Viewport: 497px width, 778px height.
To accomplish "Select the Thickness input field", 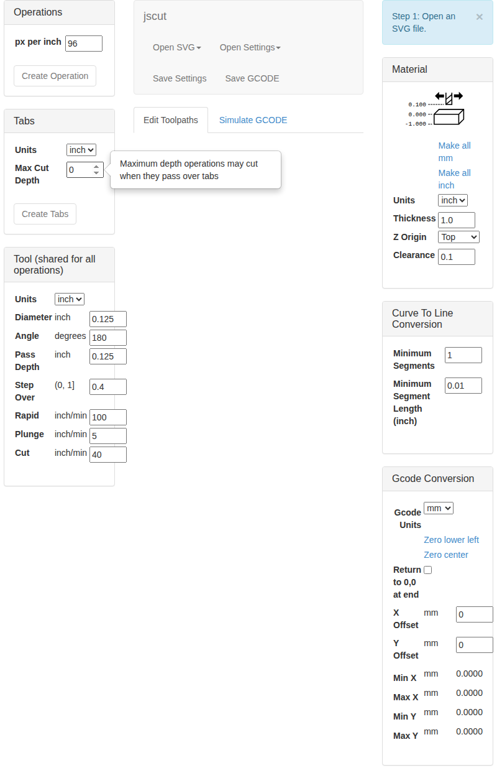I will (456, 220).
